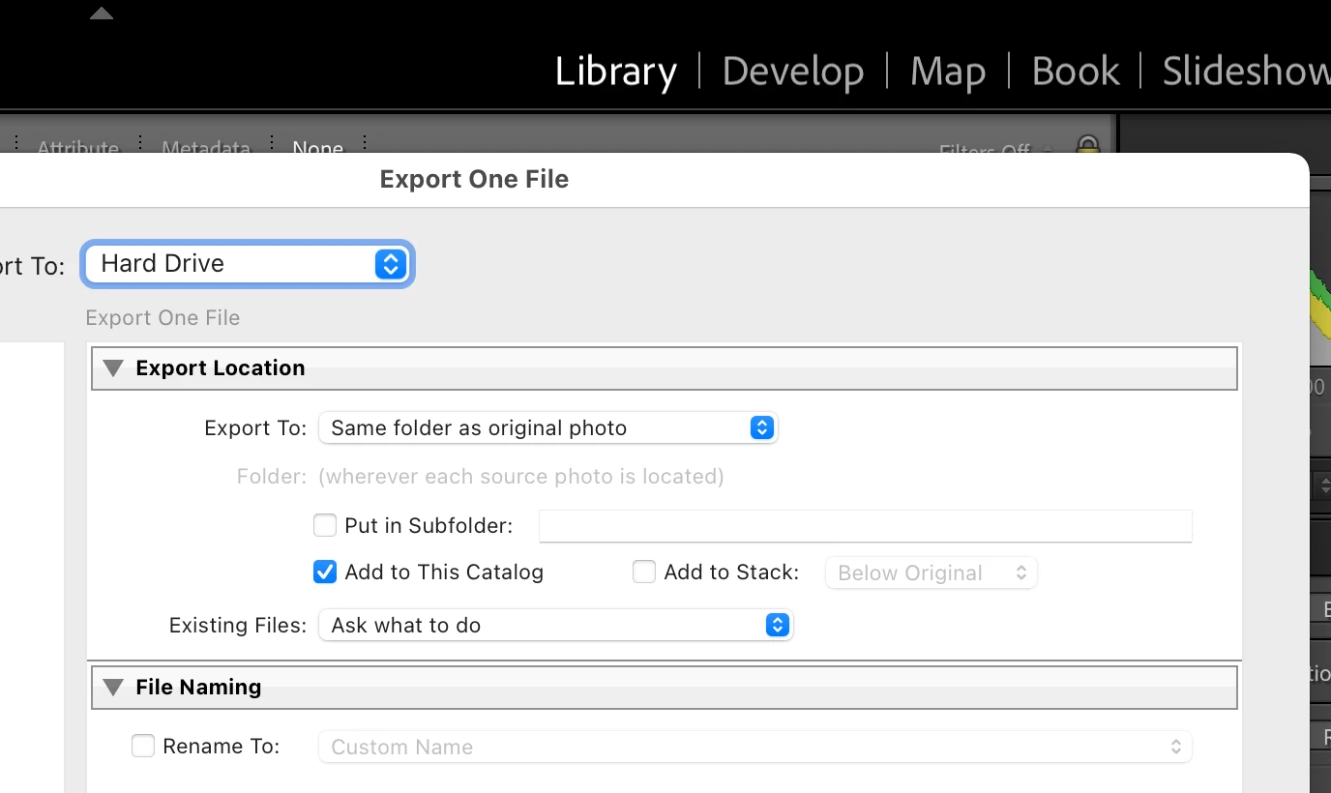Switch to the Slideshow module

click(x=1246, y=73)
